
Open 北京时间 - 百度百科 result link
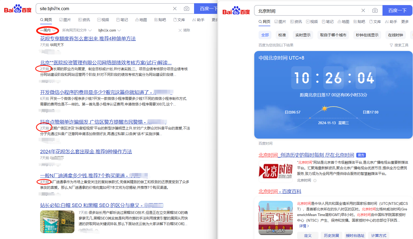[280, 191]
